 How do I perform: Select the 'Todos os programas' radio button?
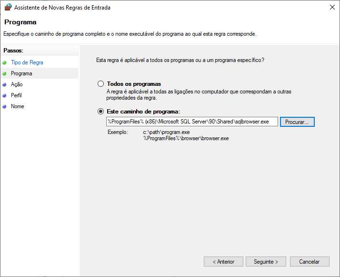click(100, 84)
